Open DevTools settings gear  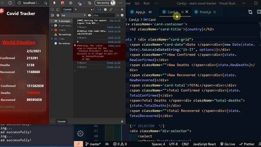[105, 9]
